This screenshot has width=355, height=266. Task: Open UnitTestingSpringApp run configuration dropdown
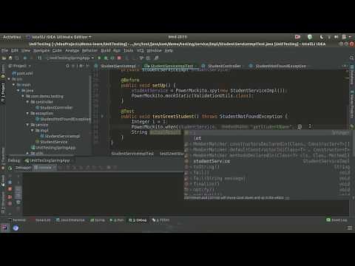coord(70,58)
